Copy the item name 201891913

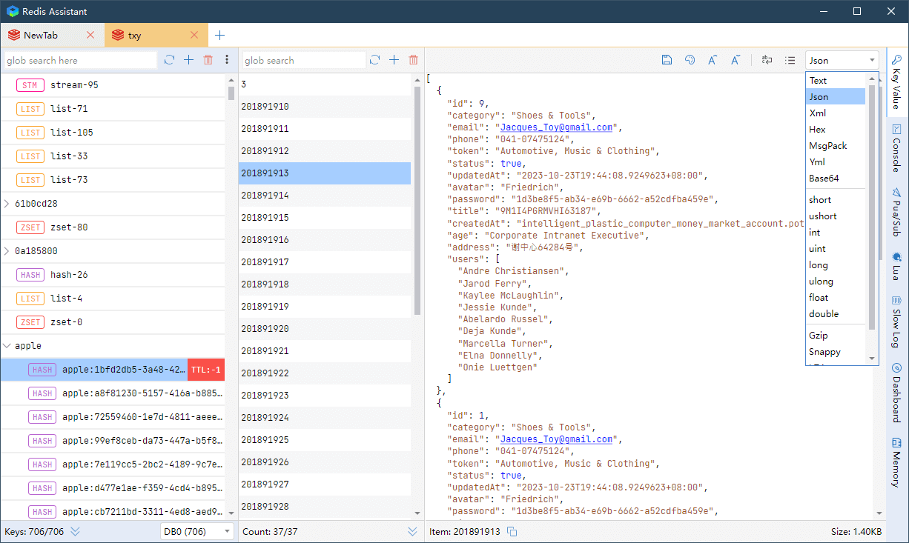click(512, 532)
